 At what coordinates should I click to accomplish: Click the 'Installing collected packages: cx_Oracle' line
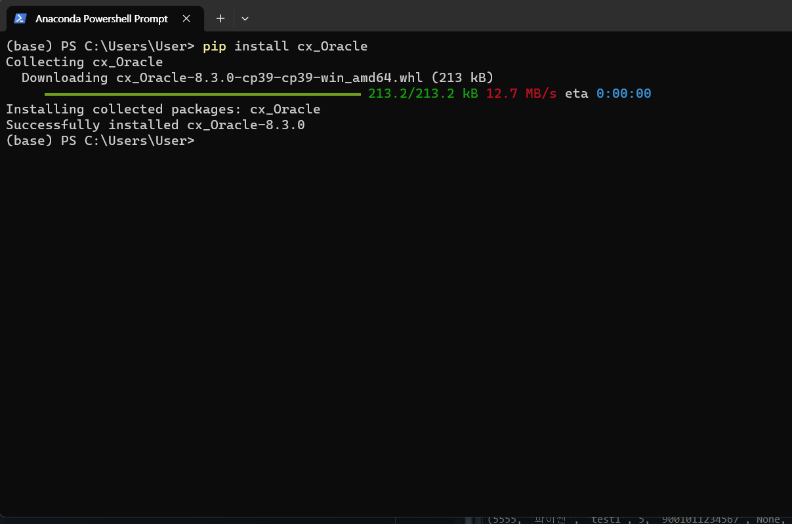pyautogui.click(x=163, y=109)
